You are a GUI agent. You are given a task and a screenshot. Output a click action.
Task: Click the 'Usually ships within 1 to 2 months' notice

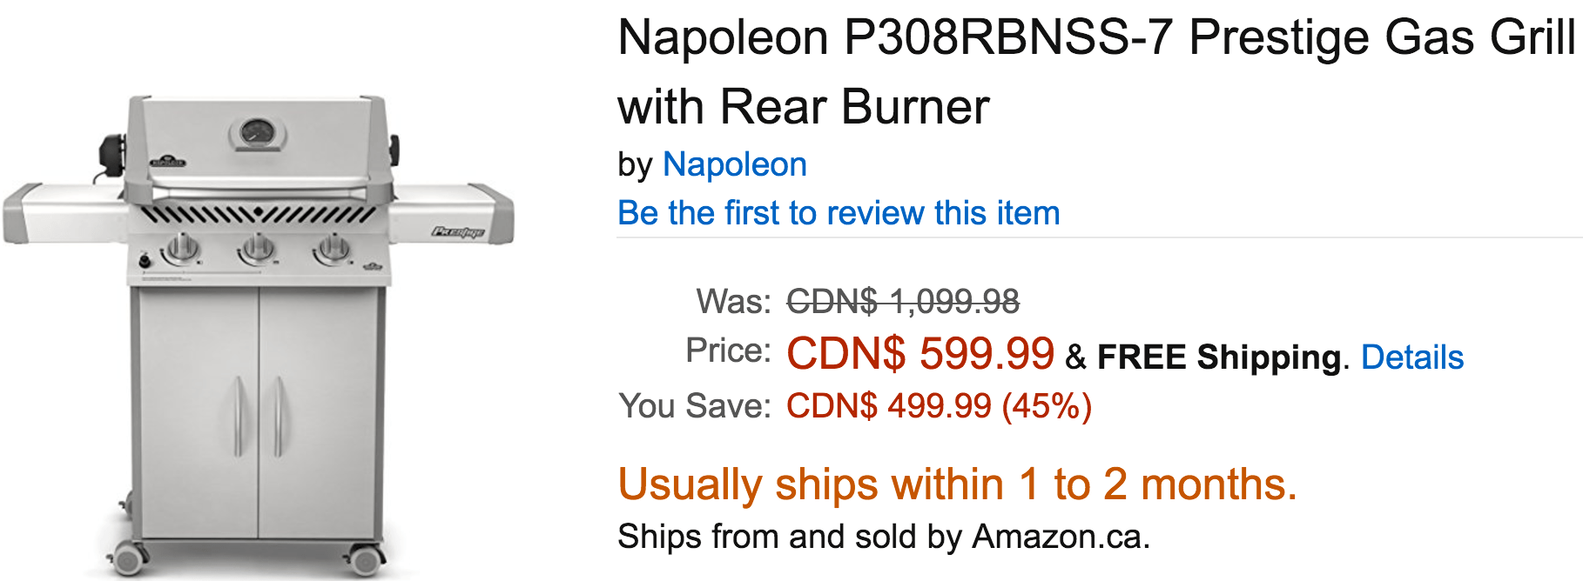click(x=958, y=484)
